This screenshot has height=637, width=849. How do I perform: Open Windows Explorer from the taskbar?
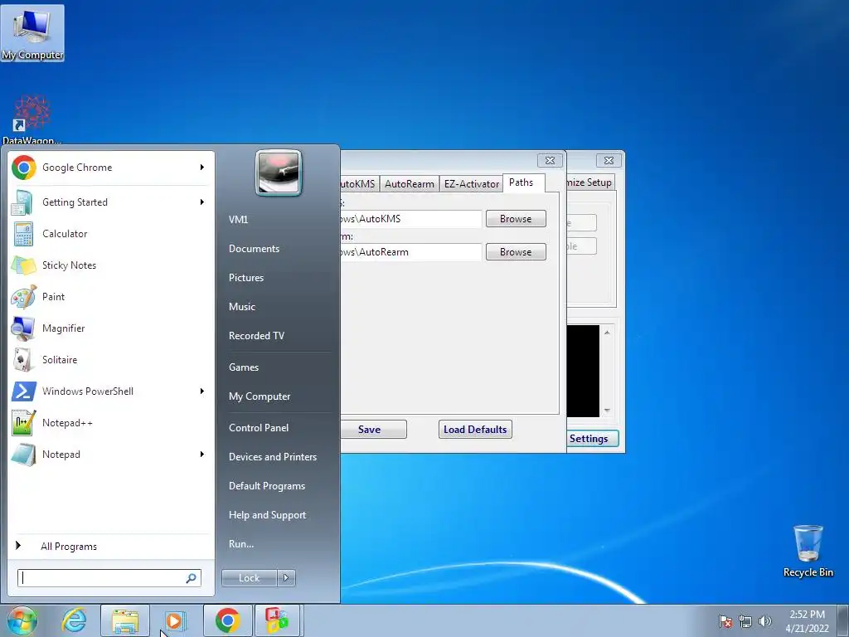(124, 620)
